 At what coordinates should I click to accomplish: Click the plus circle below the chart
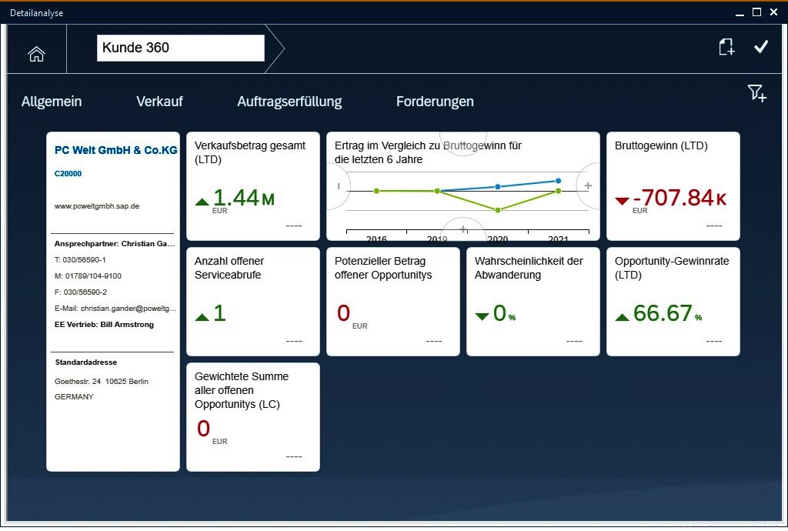pos(463,229)
